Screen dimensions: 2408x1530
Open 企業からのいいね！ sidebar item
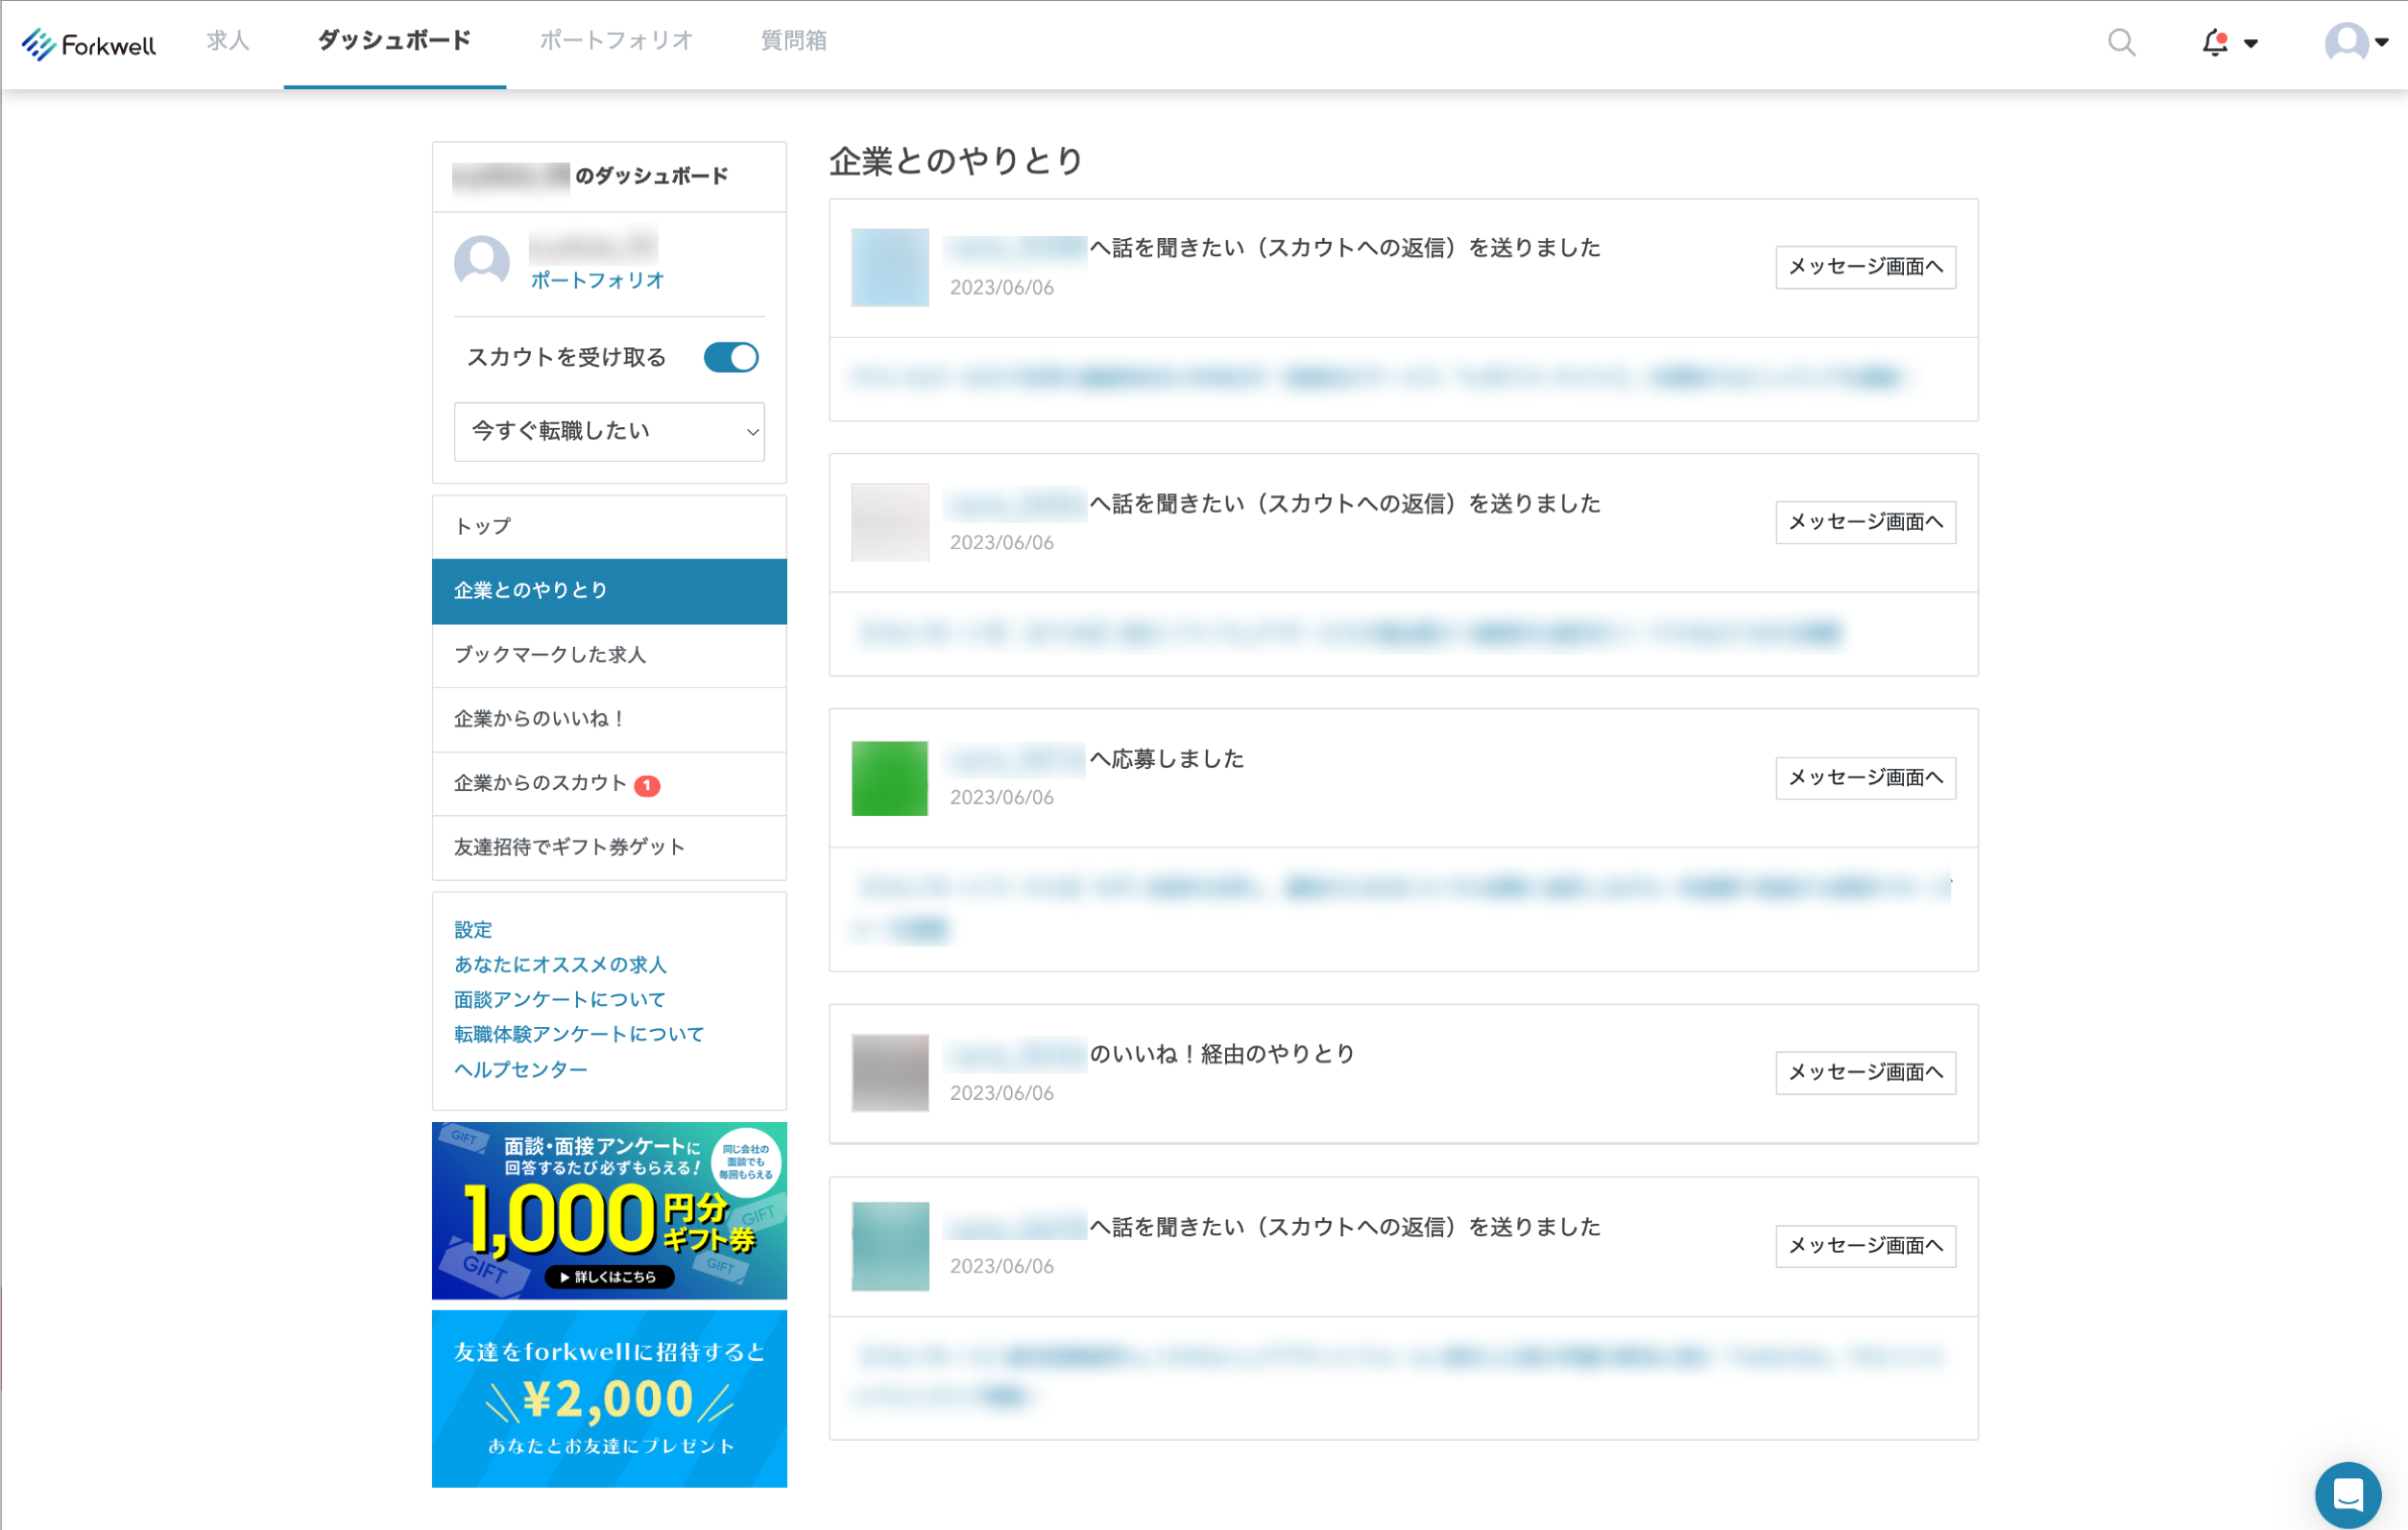(609, 719)
